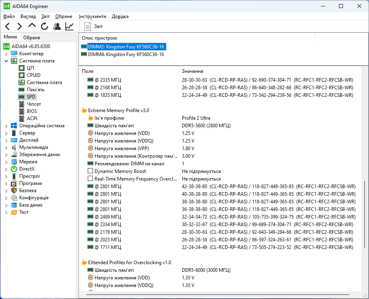Click the Значення column header
369x299 pixels.
(x=270, y=71)
